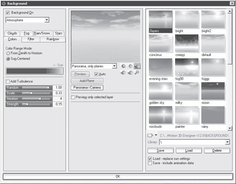The width and height of the screenshot is (236, 184).
Task: Expand the 'Panorama, only planes' dropdown
Action: [x=114, y=66]
